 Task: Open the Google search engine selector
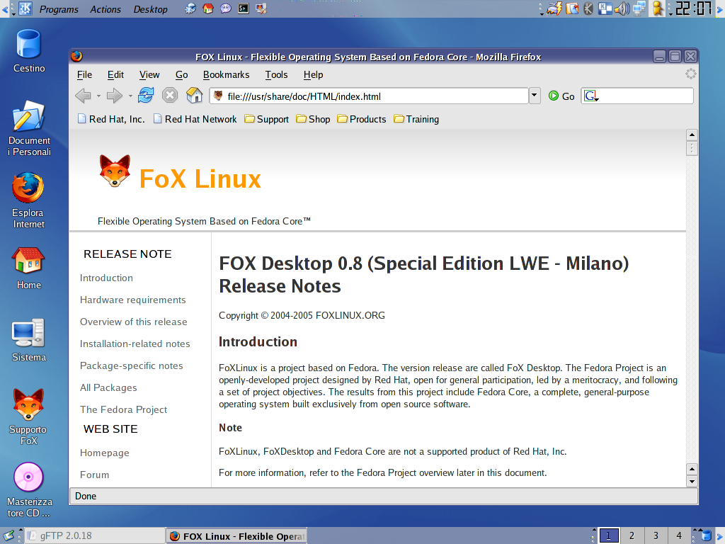coord(591,96)
